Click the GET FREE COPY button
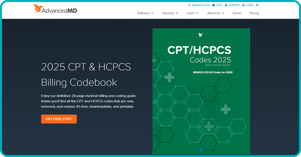301x157 pixels. click(x=59, y=119)
